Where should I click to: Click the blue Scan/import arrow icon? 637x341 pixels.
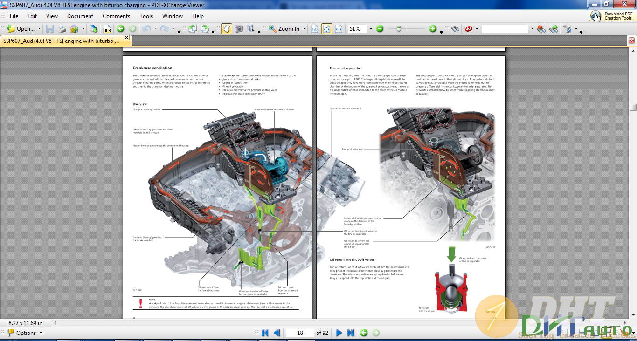(94, 29)
